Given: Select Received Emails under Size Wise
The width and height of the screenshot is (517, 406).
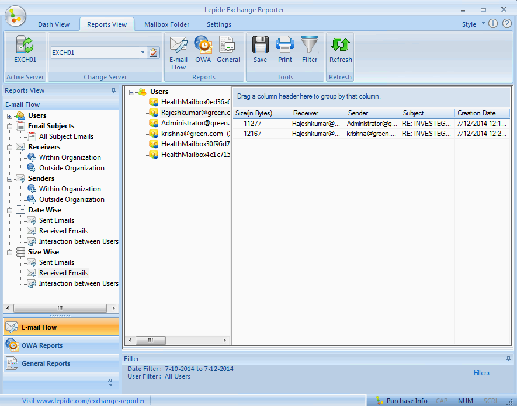Looking at the screenshot, I should point(64,273).
